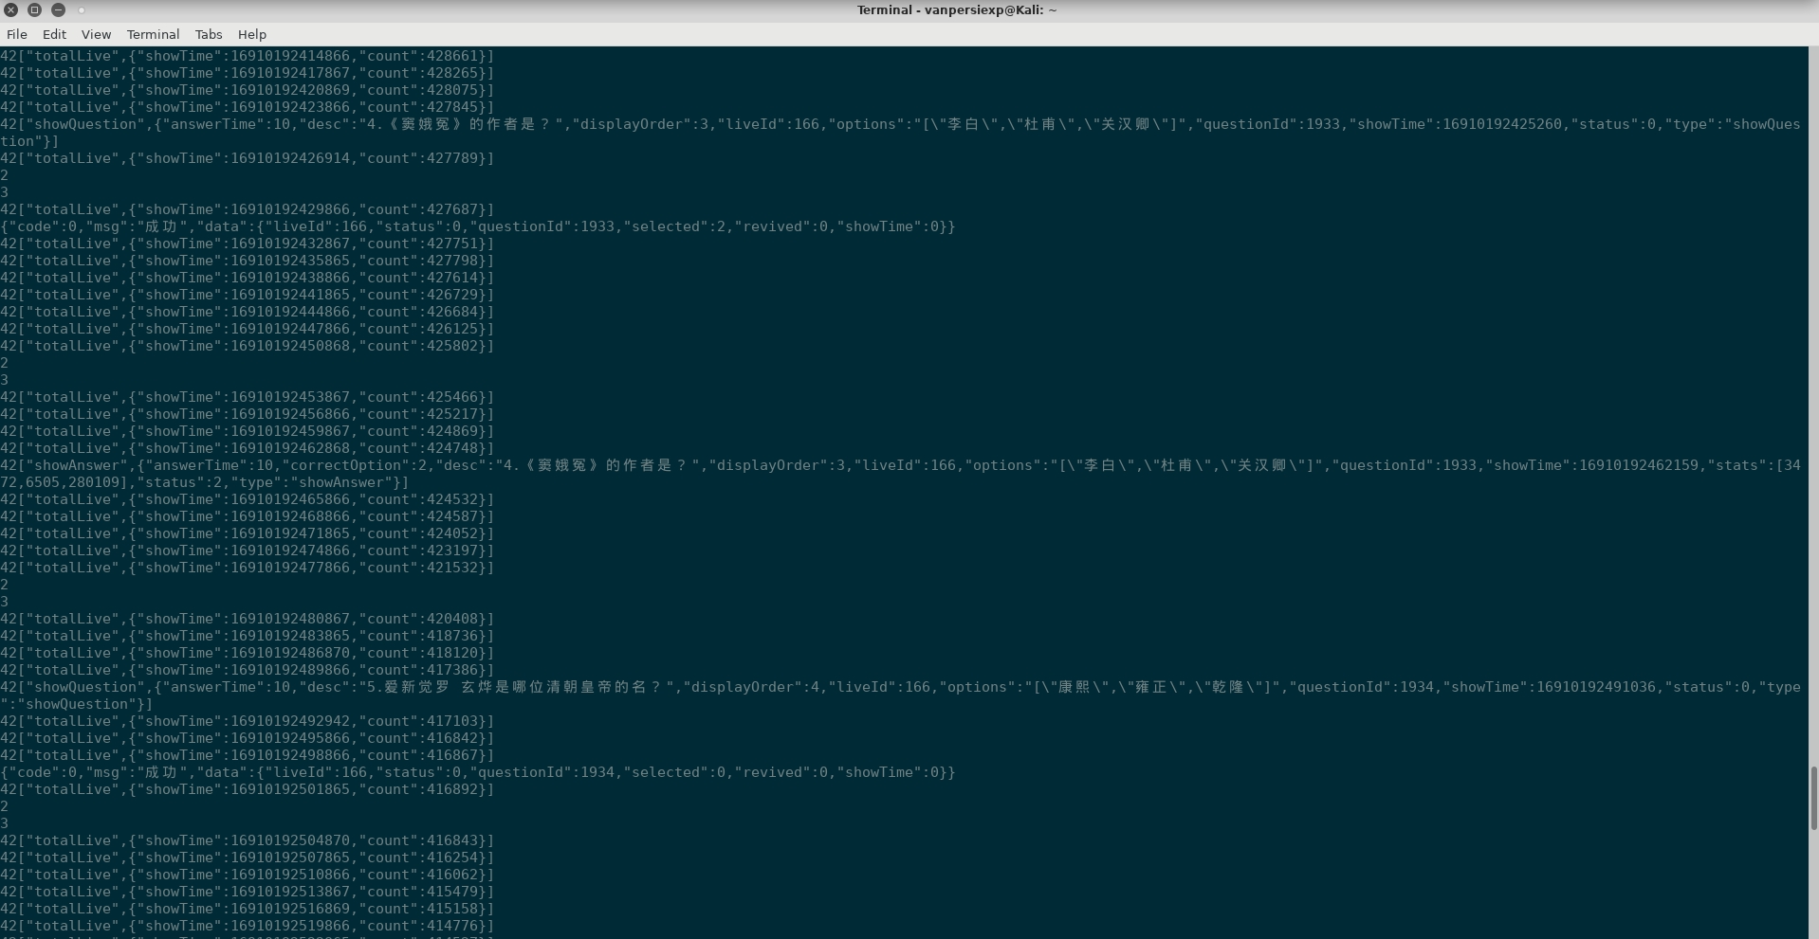The image size is (1819, 939).
Task: Click the totalLive line with count 428265
Action: pos(247,73)
